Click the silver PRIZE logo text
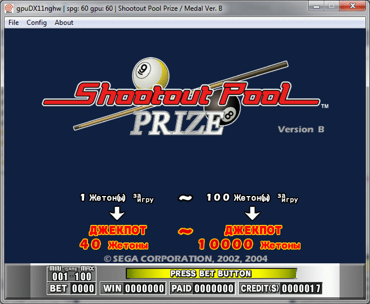370x304 pixels. (x=177, y=123)
